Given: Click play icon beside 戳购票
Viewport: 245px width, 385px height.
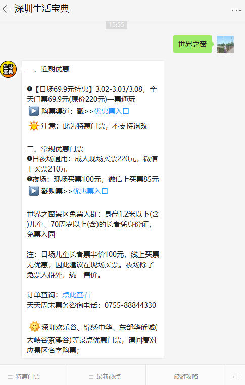Looking at the screenshot, I should (34, 191).
